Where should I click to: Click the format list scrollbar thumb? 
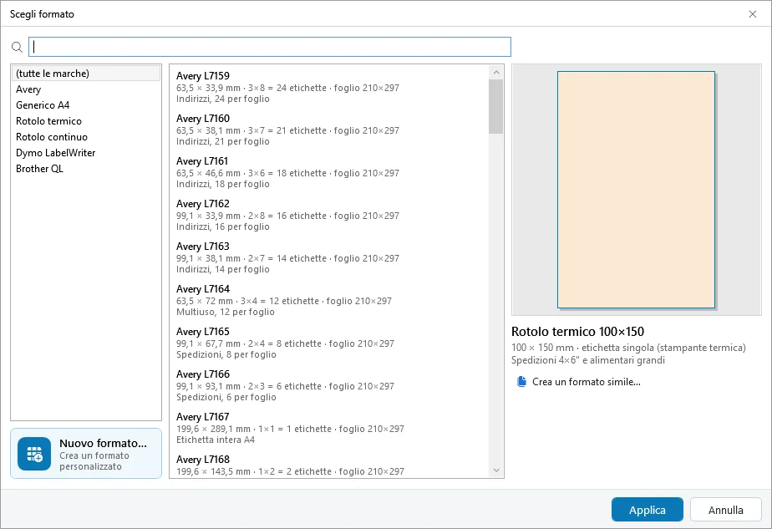point(496,106)
